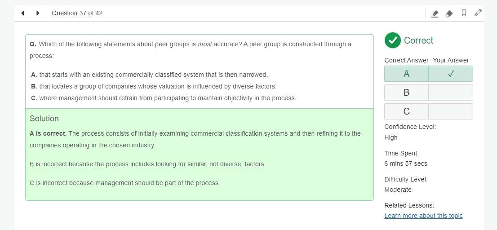The height and width of the screenshot is (230, 497).
Task: Select answer row C
Action: [429, 111]
